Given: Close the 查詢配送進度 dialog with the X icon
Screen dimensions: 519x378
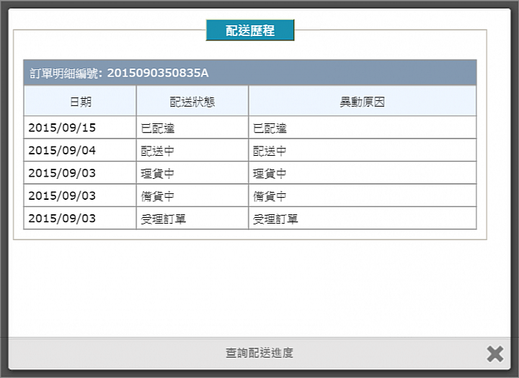Looking at the screenshot, I should 495,353.
